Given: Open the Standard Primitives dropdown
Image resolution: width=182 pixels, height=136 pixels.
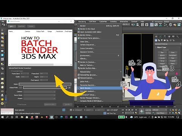Looking at the screenshot, I should tap(168, 44).
